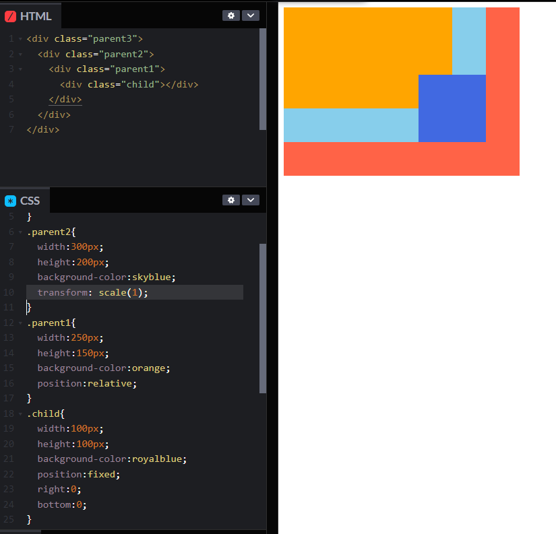Open HTML editor settings gear
Screen dimensions: 556x534
coord(231,15)
